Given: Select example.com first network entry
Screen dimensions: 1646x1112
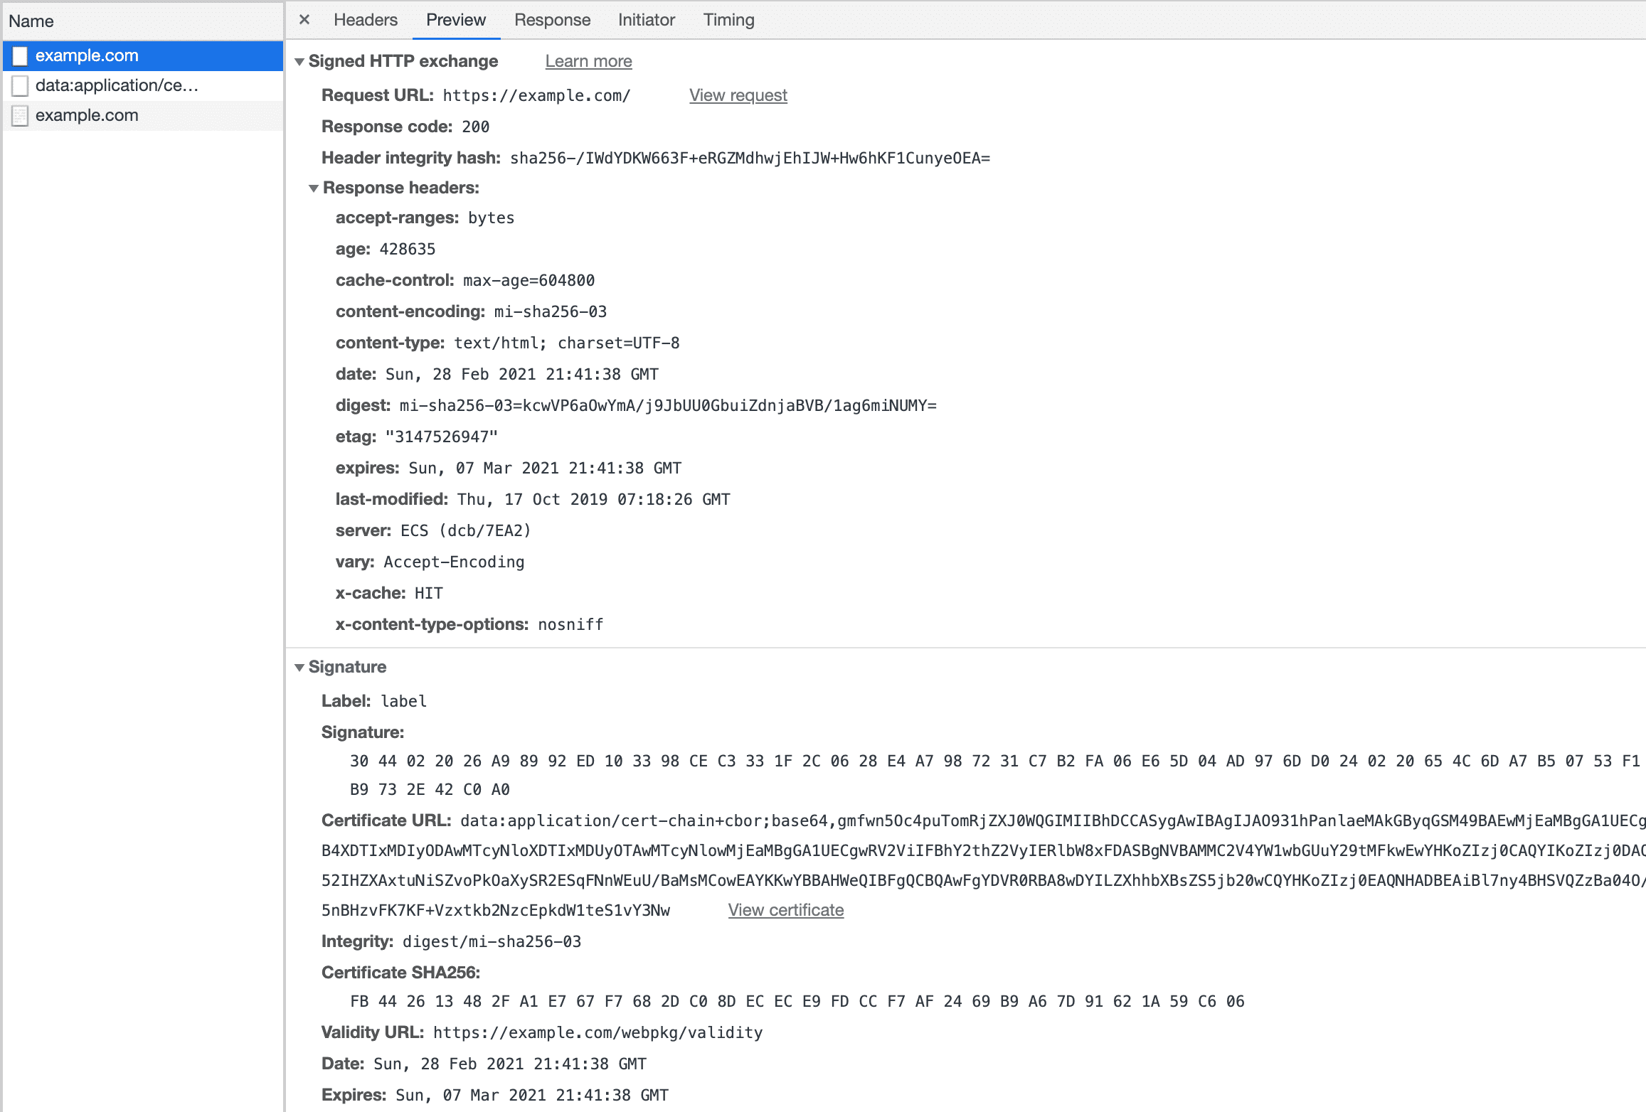Looking at the screenshot, I should tap(87, 55).
